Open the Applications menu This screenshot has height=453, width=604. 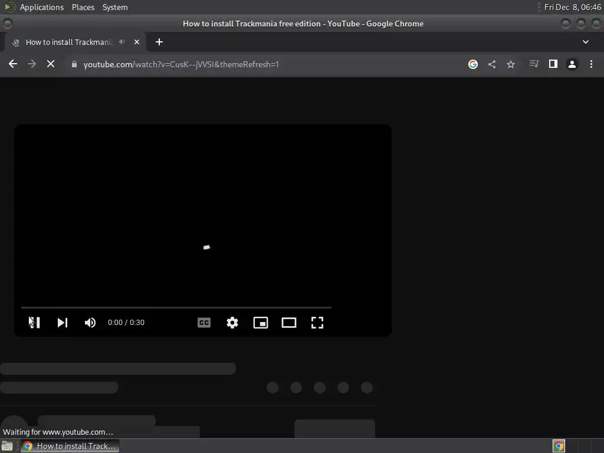pyautogui.click(x=42, y=7)
